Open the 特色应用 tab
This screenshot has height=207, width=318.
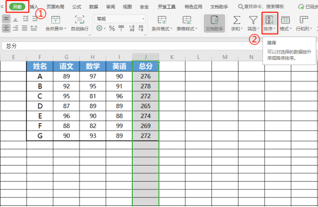click(x=193, y=7)
